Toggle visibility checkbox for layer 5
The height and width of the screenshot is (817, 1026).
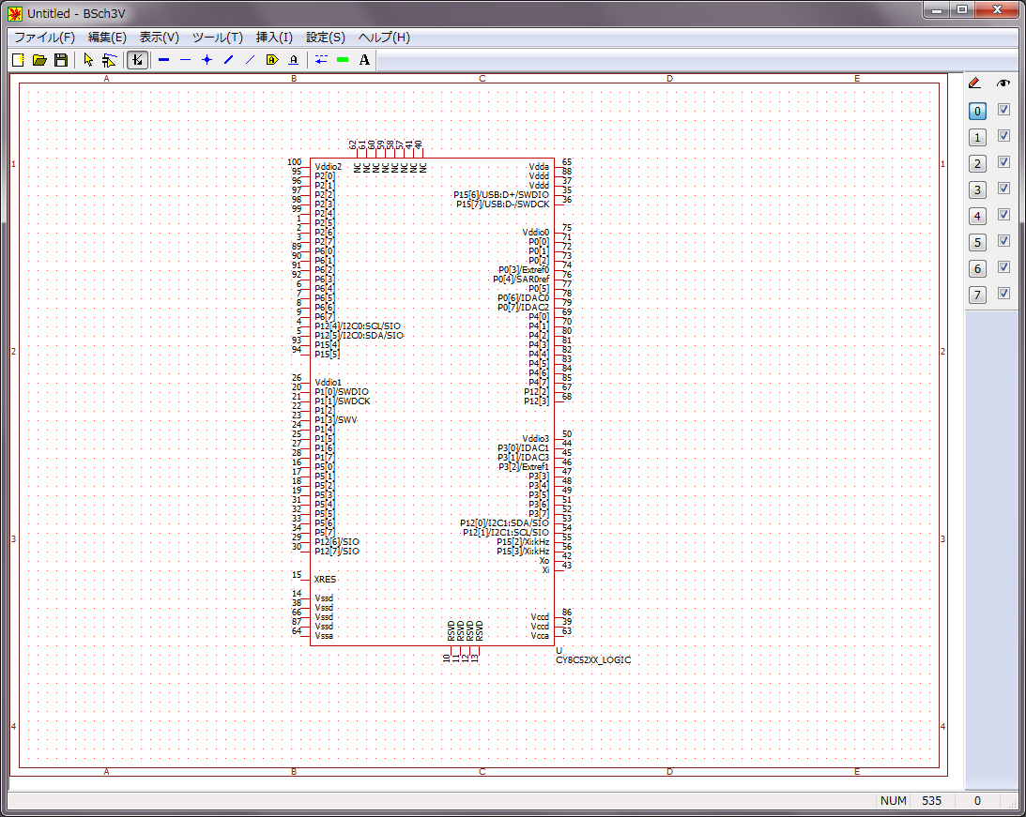[x=1003, y=241]
